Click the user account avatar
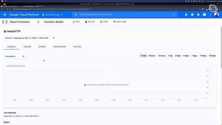This screenshot has width=222, height=125. coord(216,15)
